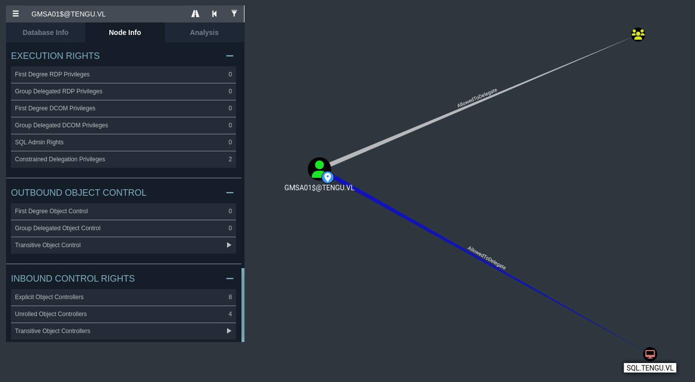This screenshot has width=695, height=382.
Task: Click the pathfinding road icon
Action: click(x=195, y=14)
